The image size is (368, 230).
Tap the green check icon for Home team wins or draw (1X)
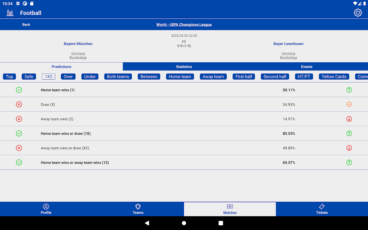pyautogui.click(x=19, y=133)
